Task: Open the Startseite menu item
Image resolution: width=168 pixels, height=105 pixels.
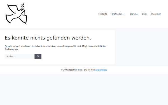Action: click(103, 14)
